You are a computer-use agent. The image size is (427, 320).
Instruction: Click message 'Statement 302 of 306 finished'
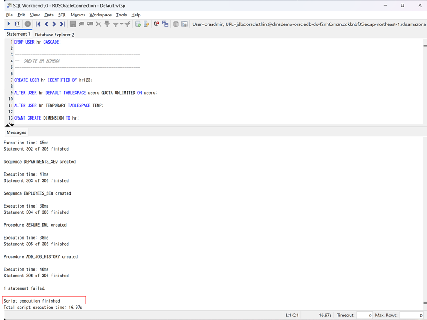[x=36, y=149]
